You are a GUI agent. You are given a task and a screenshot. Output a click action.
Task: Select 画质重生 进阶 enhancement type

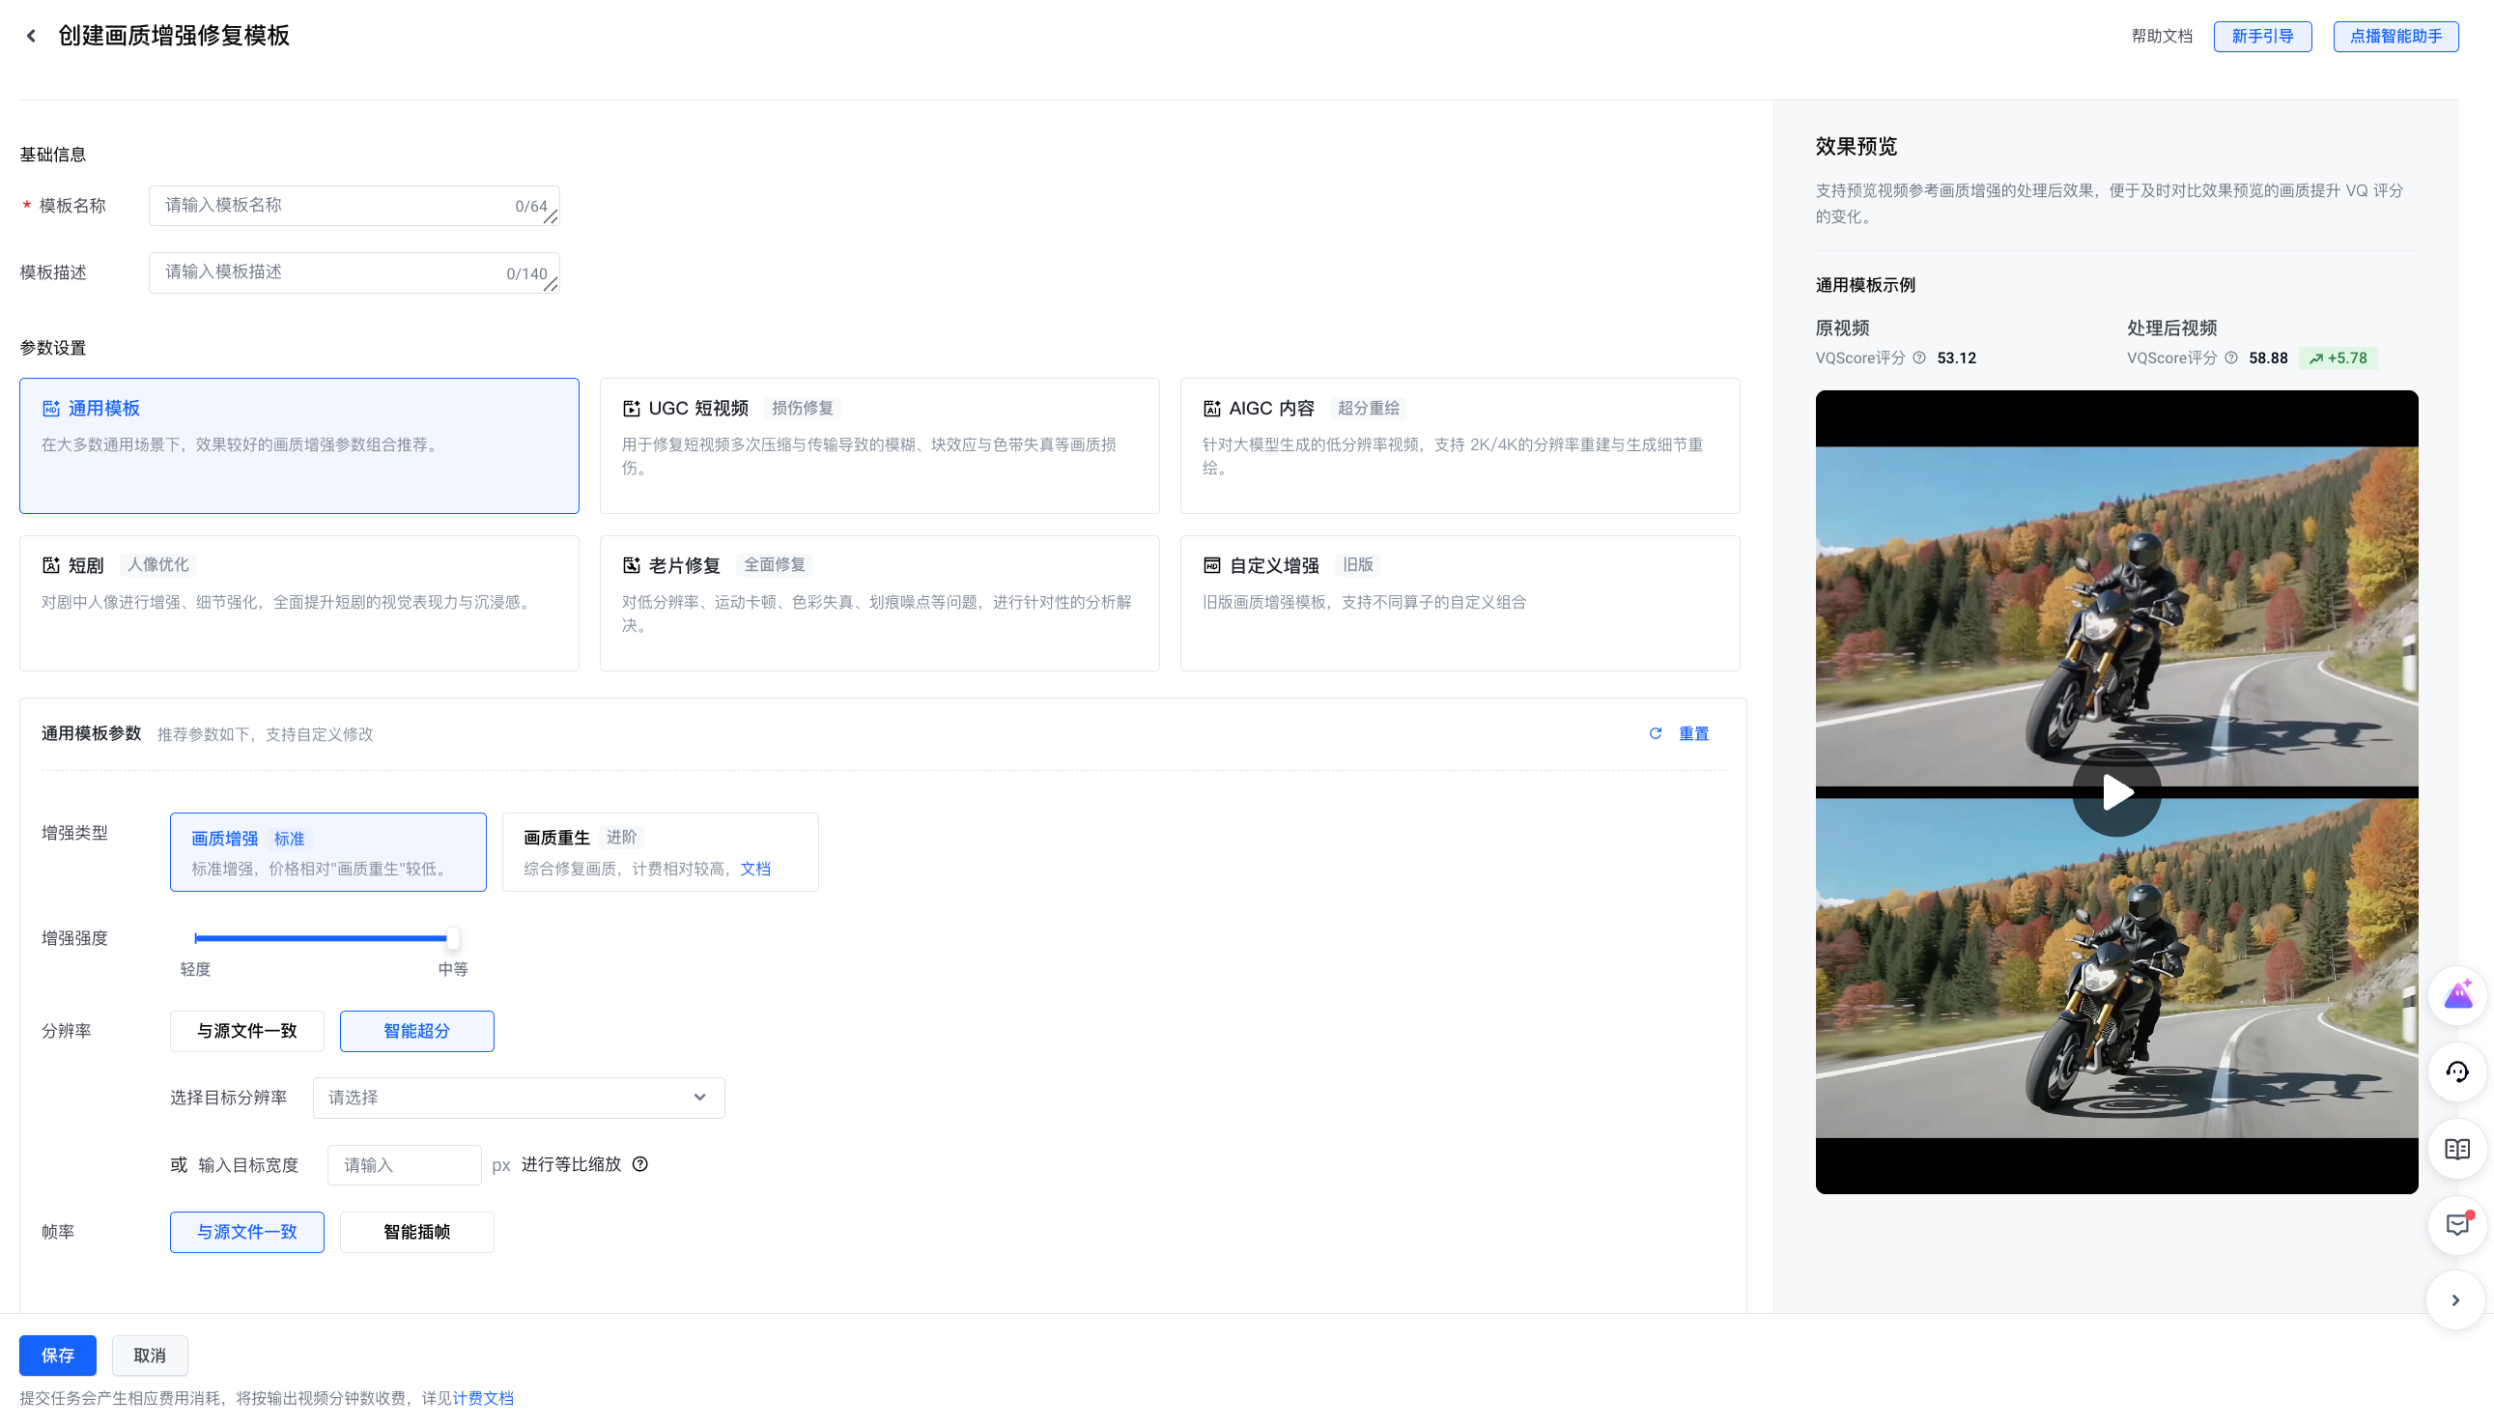point(660,851)
